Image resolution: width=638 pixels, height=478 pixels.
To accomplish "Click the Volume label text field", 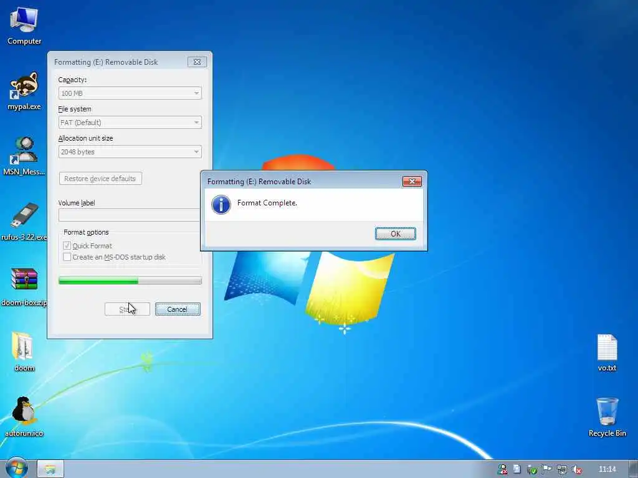I will click(130, 215).
